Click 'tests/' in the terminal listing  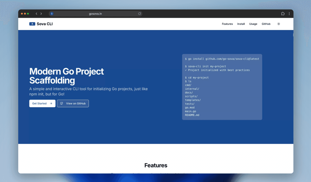tap(189, 104)
